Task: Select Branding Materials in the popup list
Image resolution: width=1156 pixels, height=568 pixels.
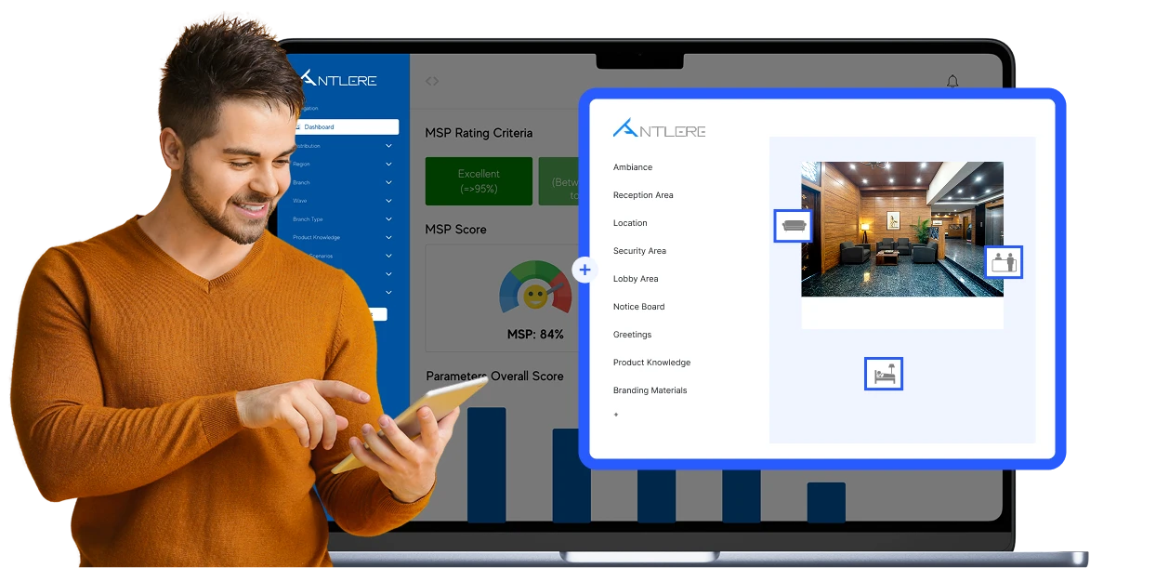Action: pos(650,390)
